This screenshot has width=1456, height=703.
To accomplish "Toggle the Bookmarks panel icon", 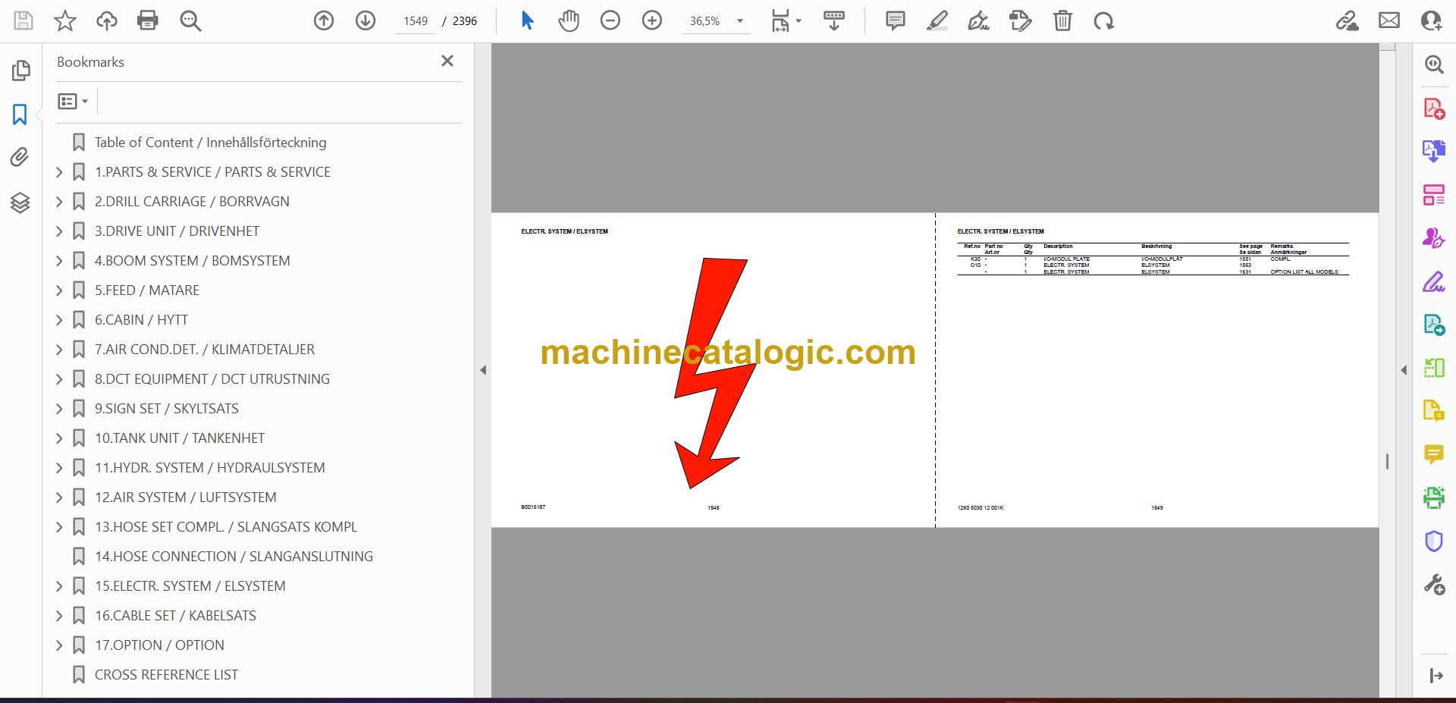I will (x=20, y=115).
